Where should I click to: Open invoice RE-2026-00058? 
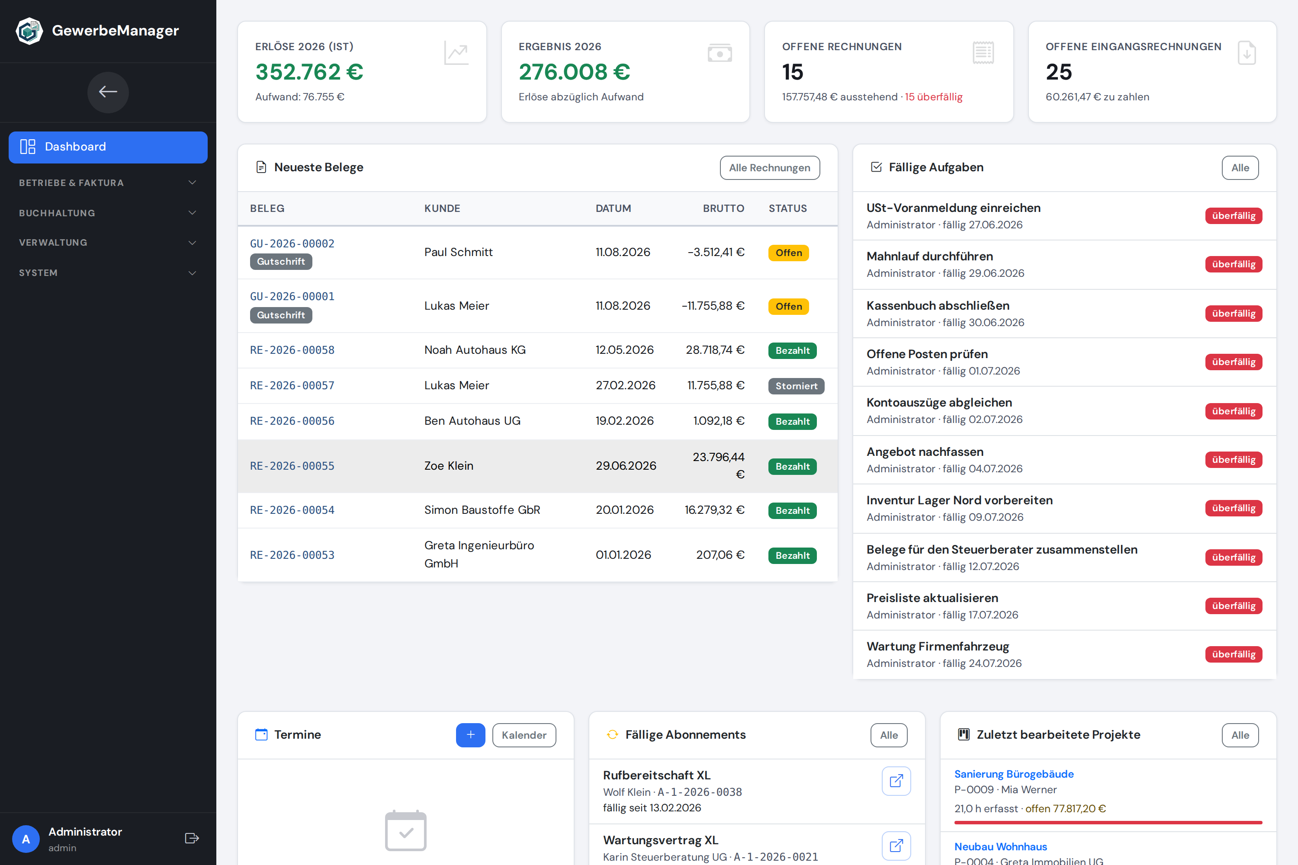[x=292, y=350]
